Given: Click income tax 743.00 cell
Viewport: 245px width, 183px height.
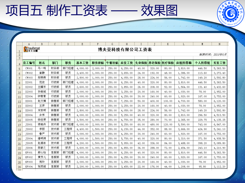Looking at the screenshot, I should 202,124.
